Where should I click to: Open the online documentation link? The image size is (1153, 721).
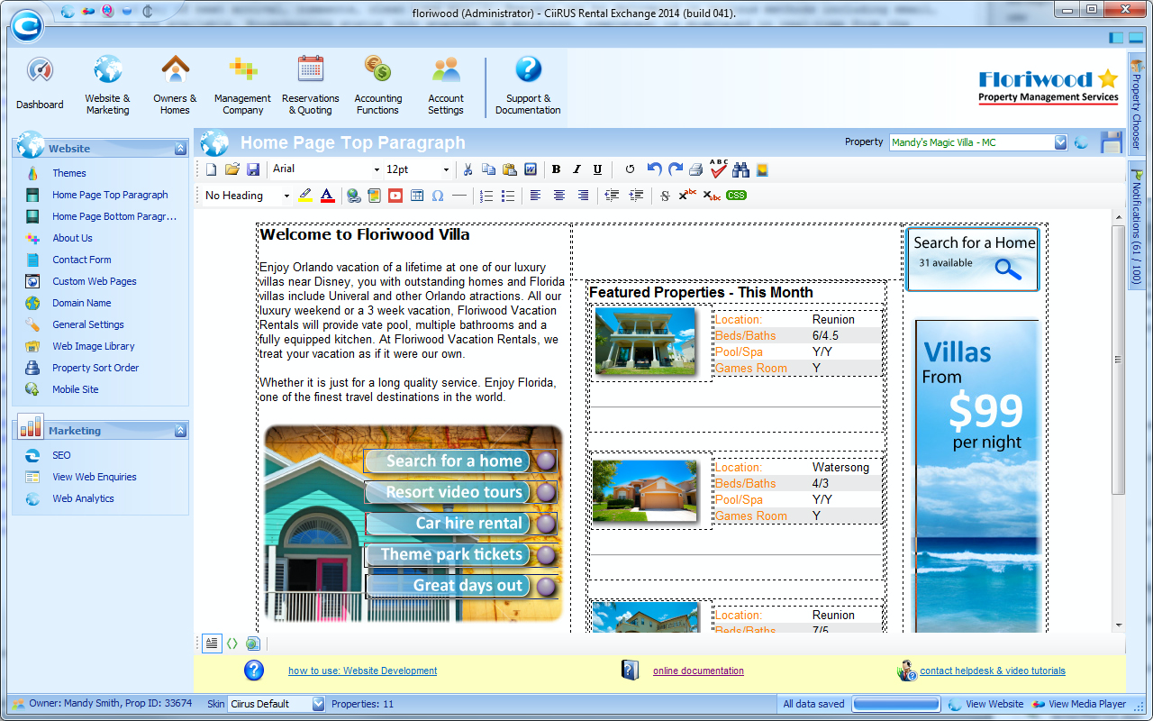coord(698,671)
